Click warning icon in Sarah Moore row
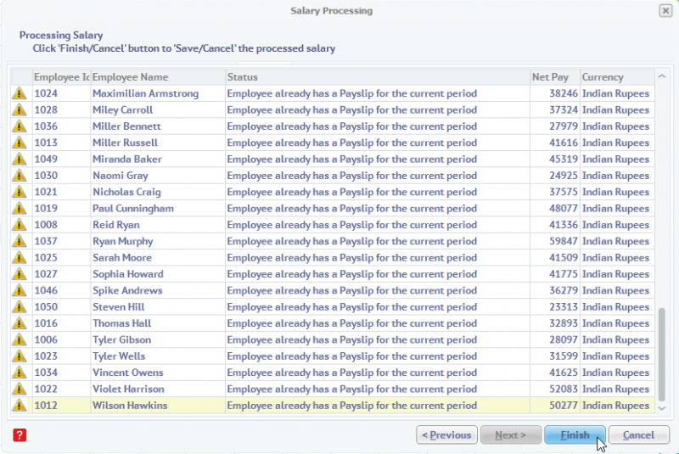 click(19, 258)
